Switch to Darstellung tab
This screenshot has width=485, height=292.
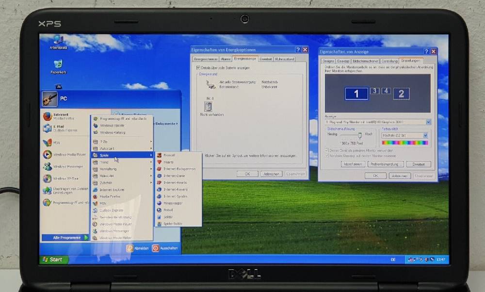(389, 61)
